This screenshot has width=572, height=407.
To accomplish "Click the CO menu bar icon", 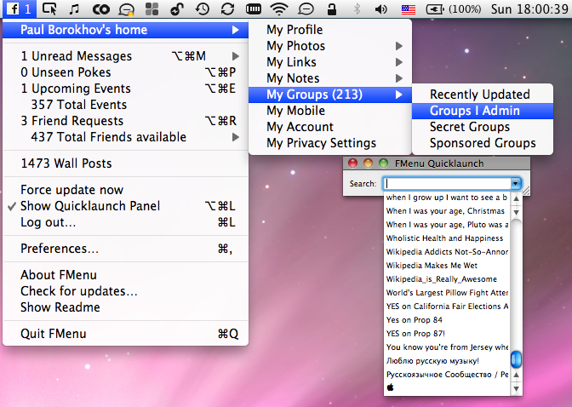I will (100, 9).
